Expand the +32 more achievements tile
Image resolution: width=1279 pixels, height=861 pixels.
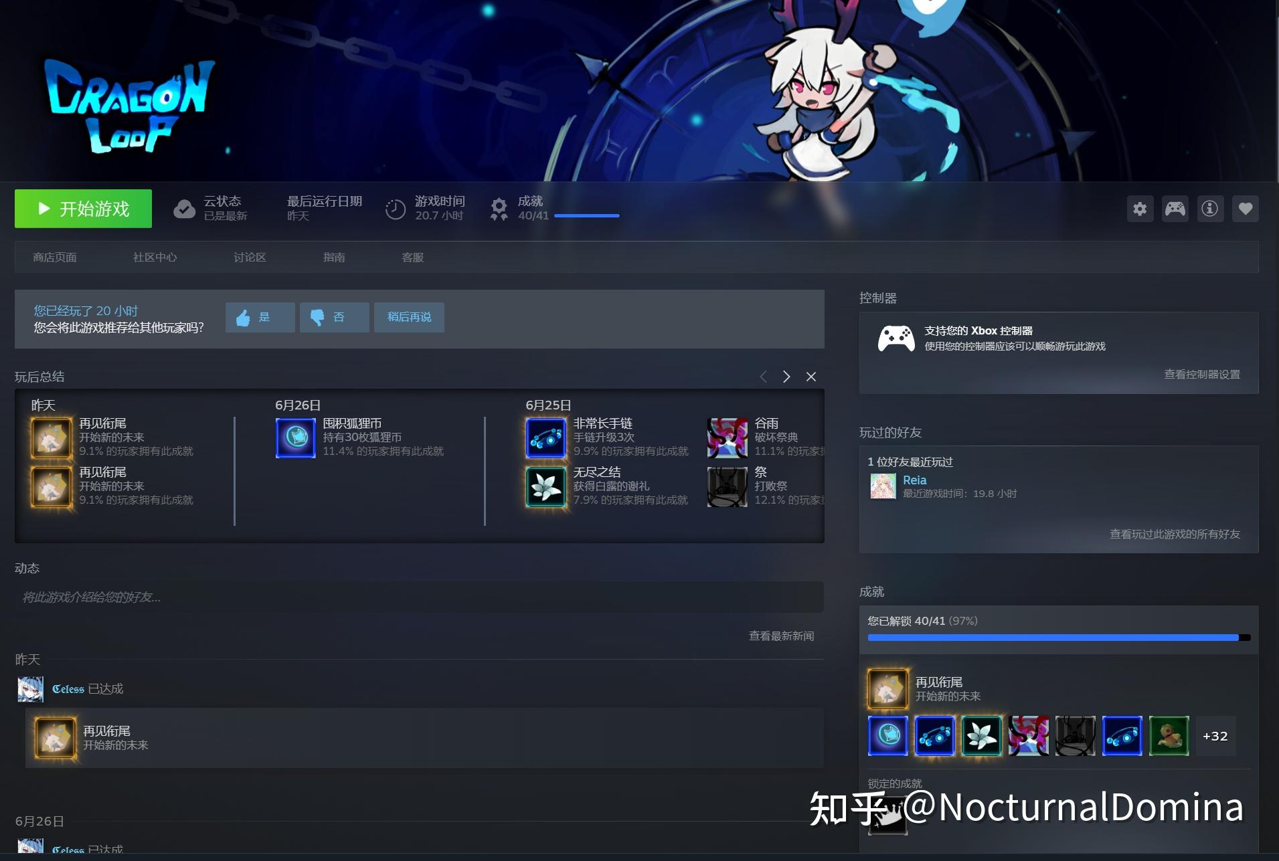coord(1215,736)
